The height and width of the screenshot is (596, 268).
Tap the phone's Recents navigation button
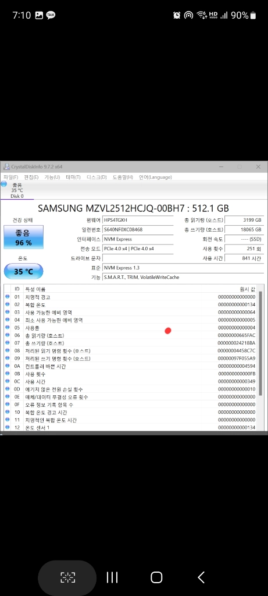coord(112,577)
